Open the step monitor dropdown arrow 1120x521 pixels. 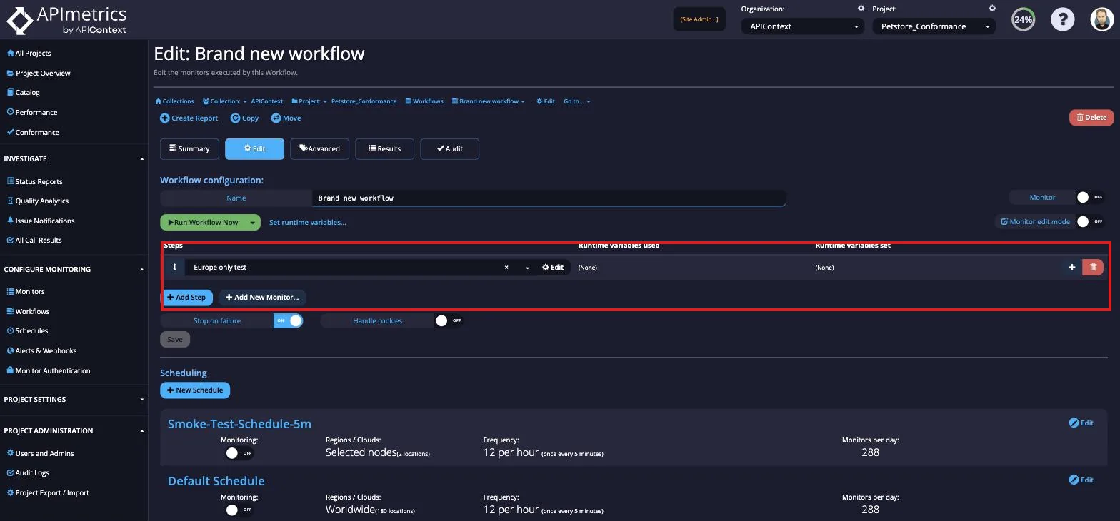coord(527,268)
